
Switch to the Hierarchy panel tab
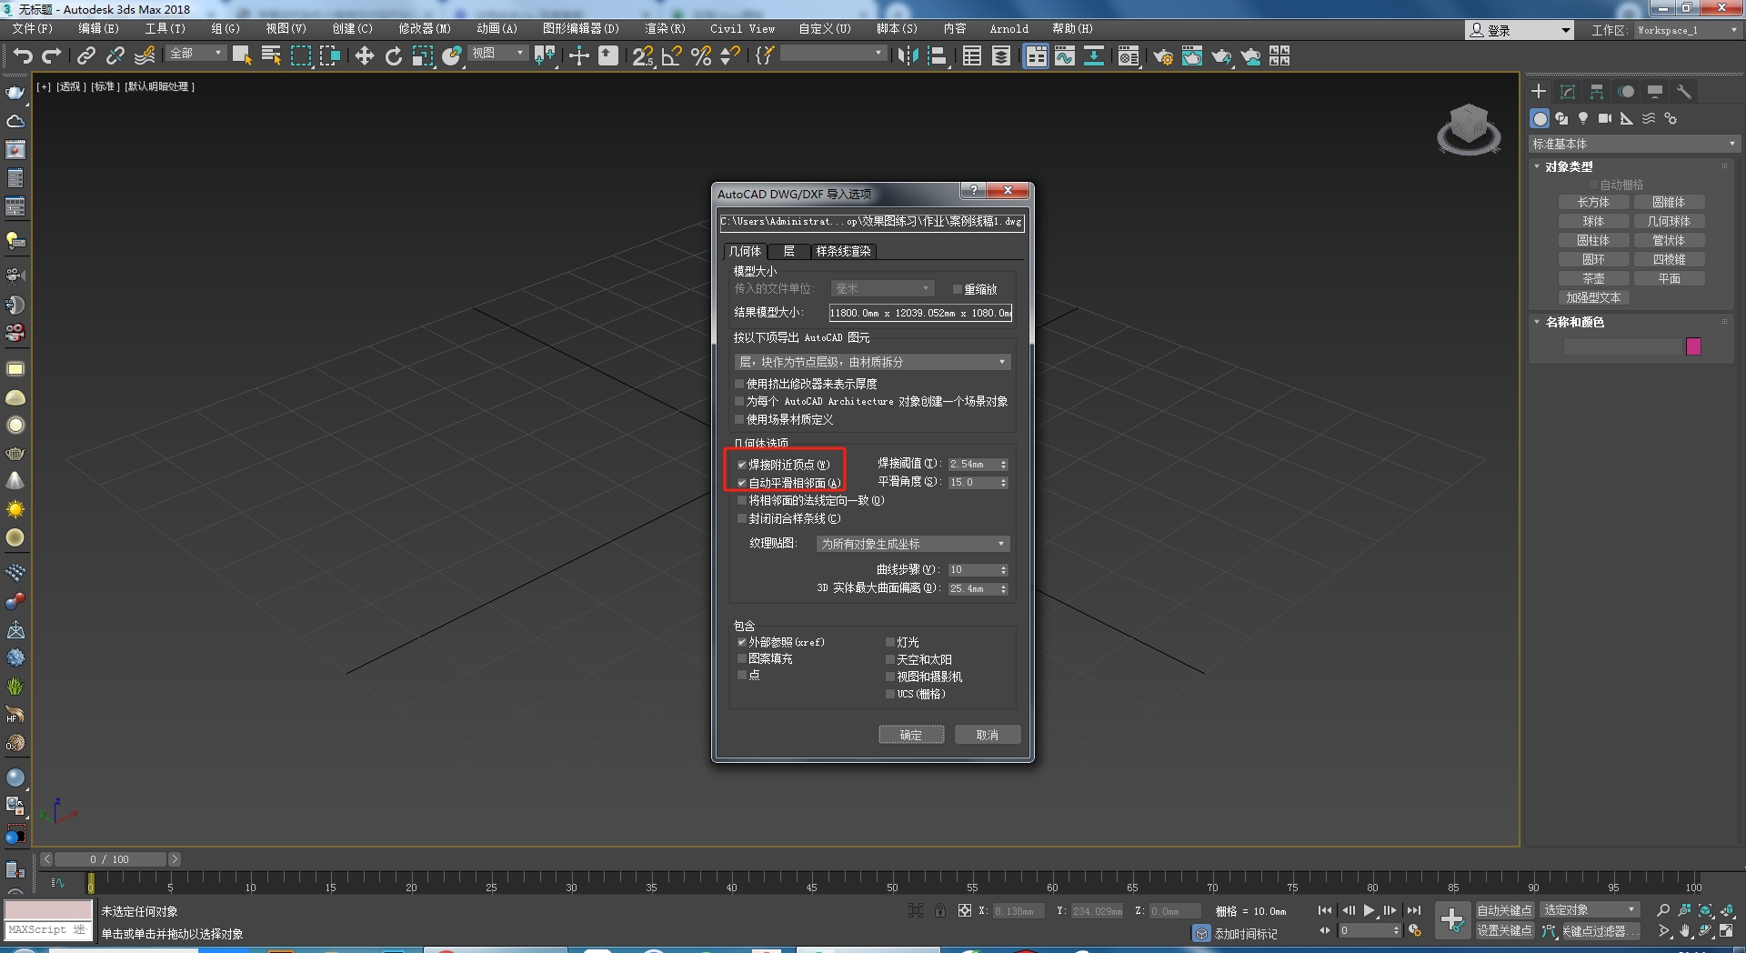pyautogui.click(x=1597, y=92)
